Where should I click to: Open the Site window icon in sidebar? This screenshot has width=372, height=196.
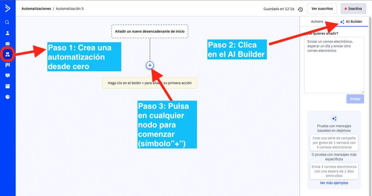(8, 86)
